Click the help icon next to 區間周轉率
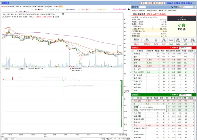Viewport: 197px width, 140px height. coord(147,36)
